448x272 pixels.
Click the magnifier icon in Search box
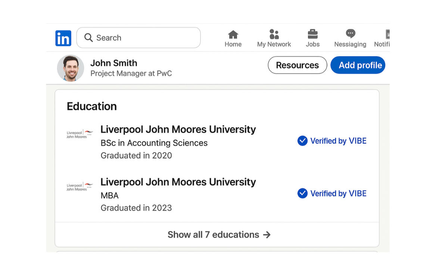click(x=88, y=38)
